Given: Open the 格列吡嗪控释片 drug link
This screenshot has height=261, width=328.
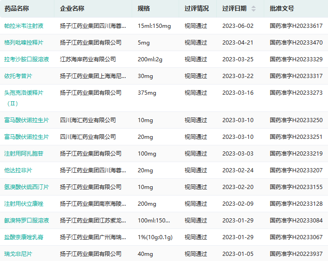Looking at the screenshot, I should click(24, 43).
